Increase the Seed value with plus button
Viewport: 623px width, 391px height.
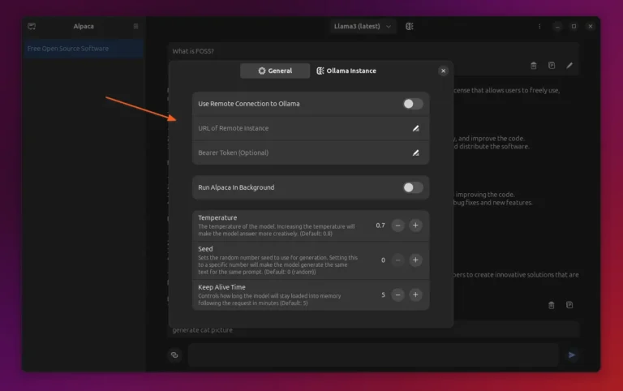[415, 260]
